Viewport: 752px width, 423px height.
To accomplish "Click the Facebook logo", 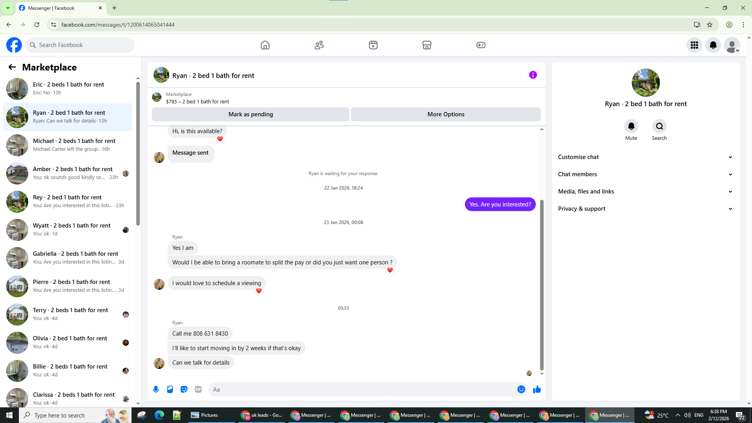I will pos(14,45).
